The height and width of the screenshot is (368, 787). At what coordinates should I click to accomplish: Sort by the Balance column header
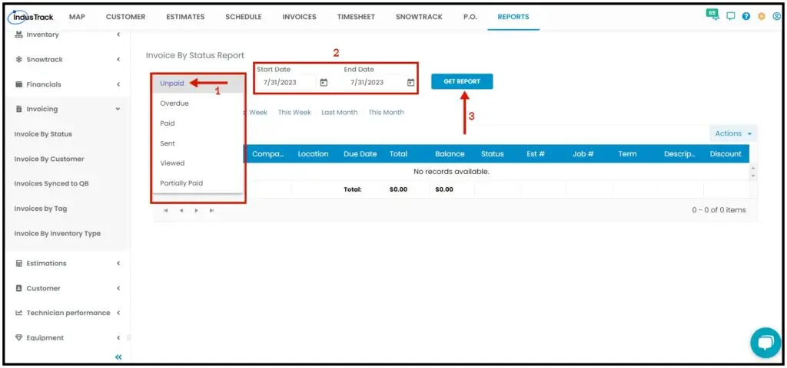(450, 154)
